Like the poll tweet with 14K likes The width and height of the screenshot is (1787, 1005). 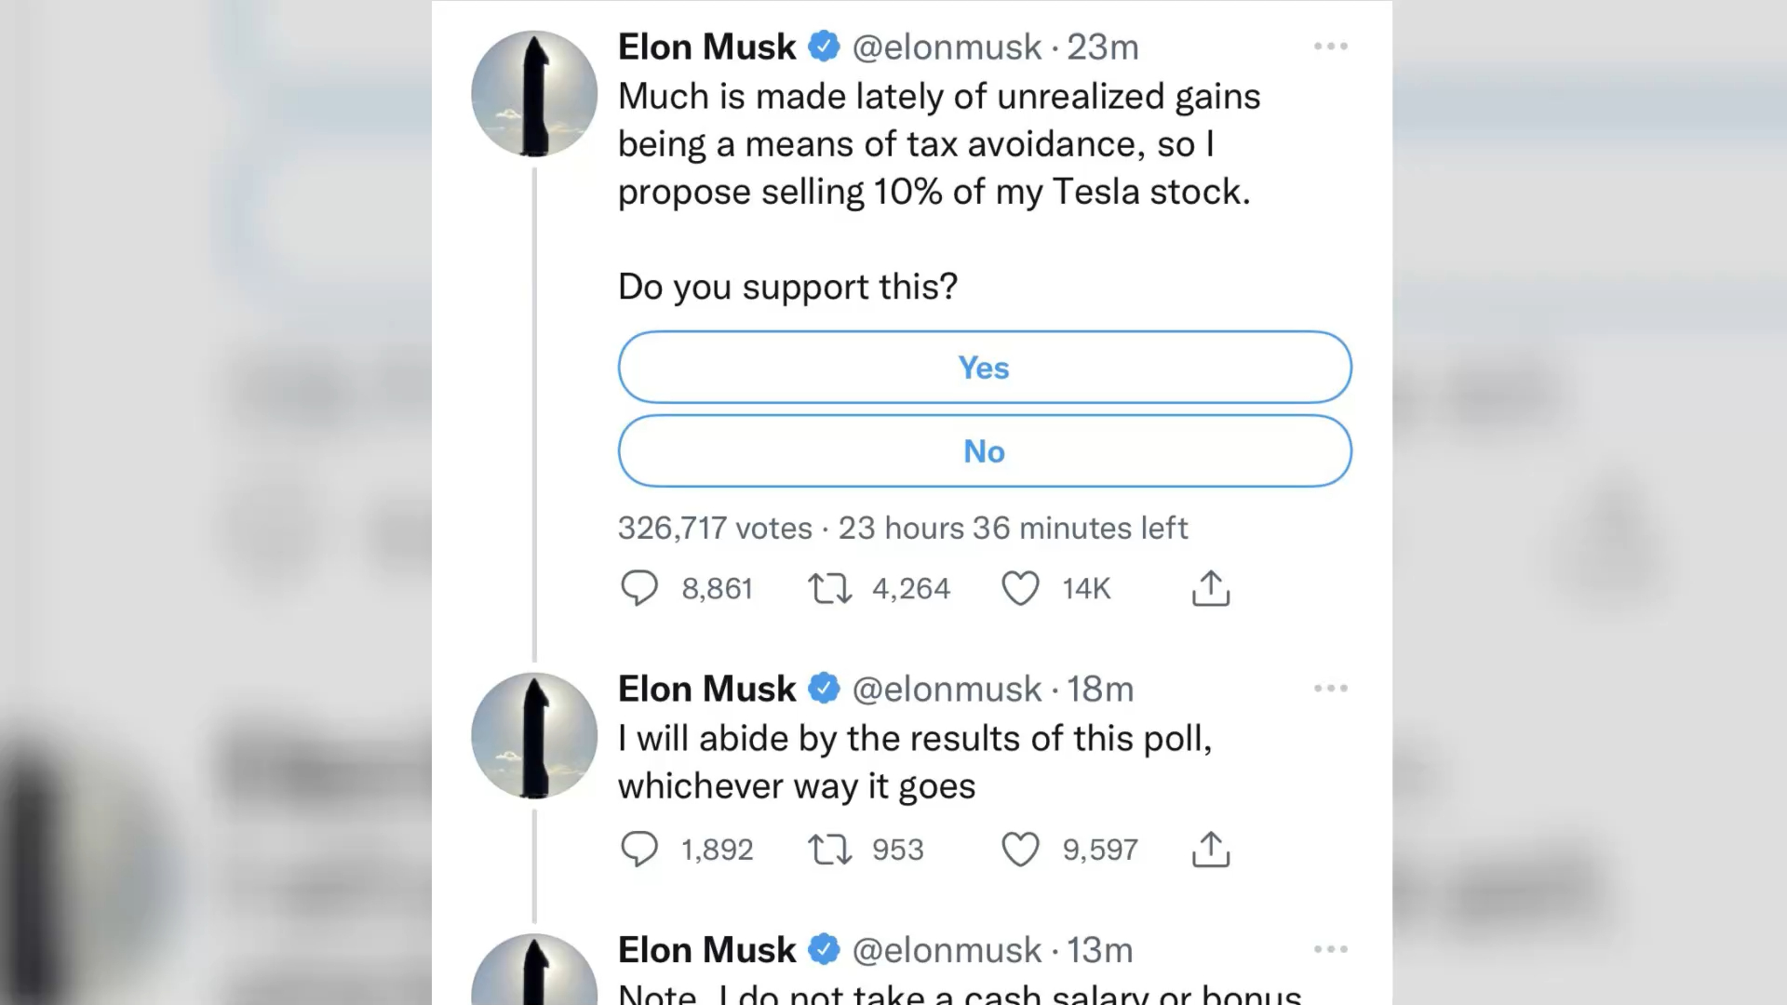pos(1020,588)
